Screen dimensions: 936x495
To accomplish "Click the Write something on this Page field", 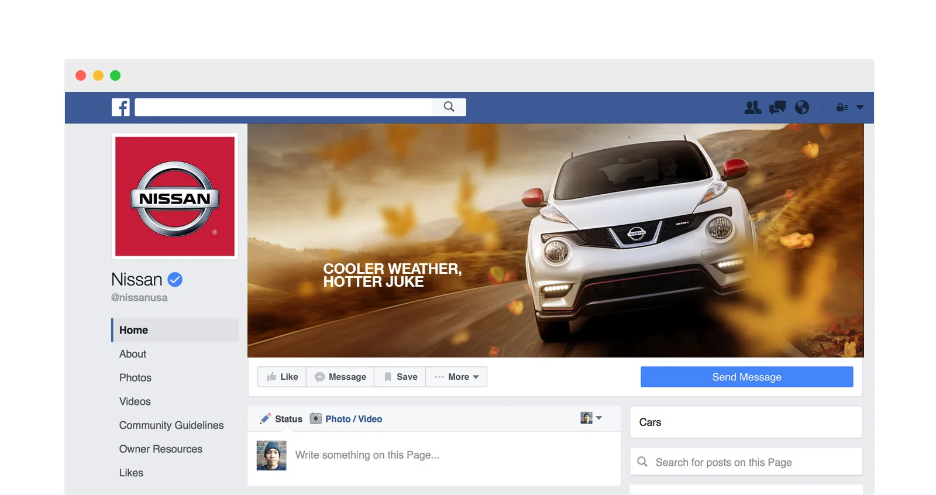I will pos(367,455).
